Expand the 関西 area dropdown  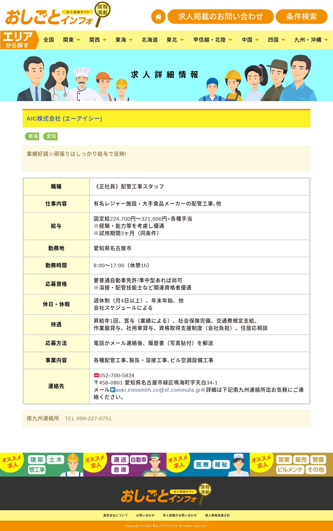(x=98, y=40)
